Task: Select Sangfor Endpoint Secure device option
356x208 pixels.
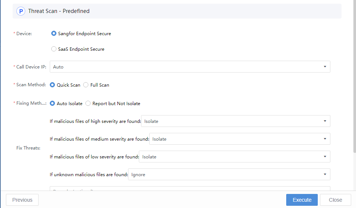Action: point(54,33)
